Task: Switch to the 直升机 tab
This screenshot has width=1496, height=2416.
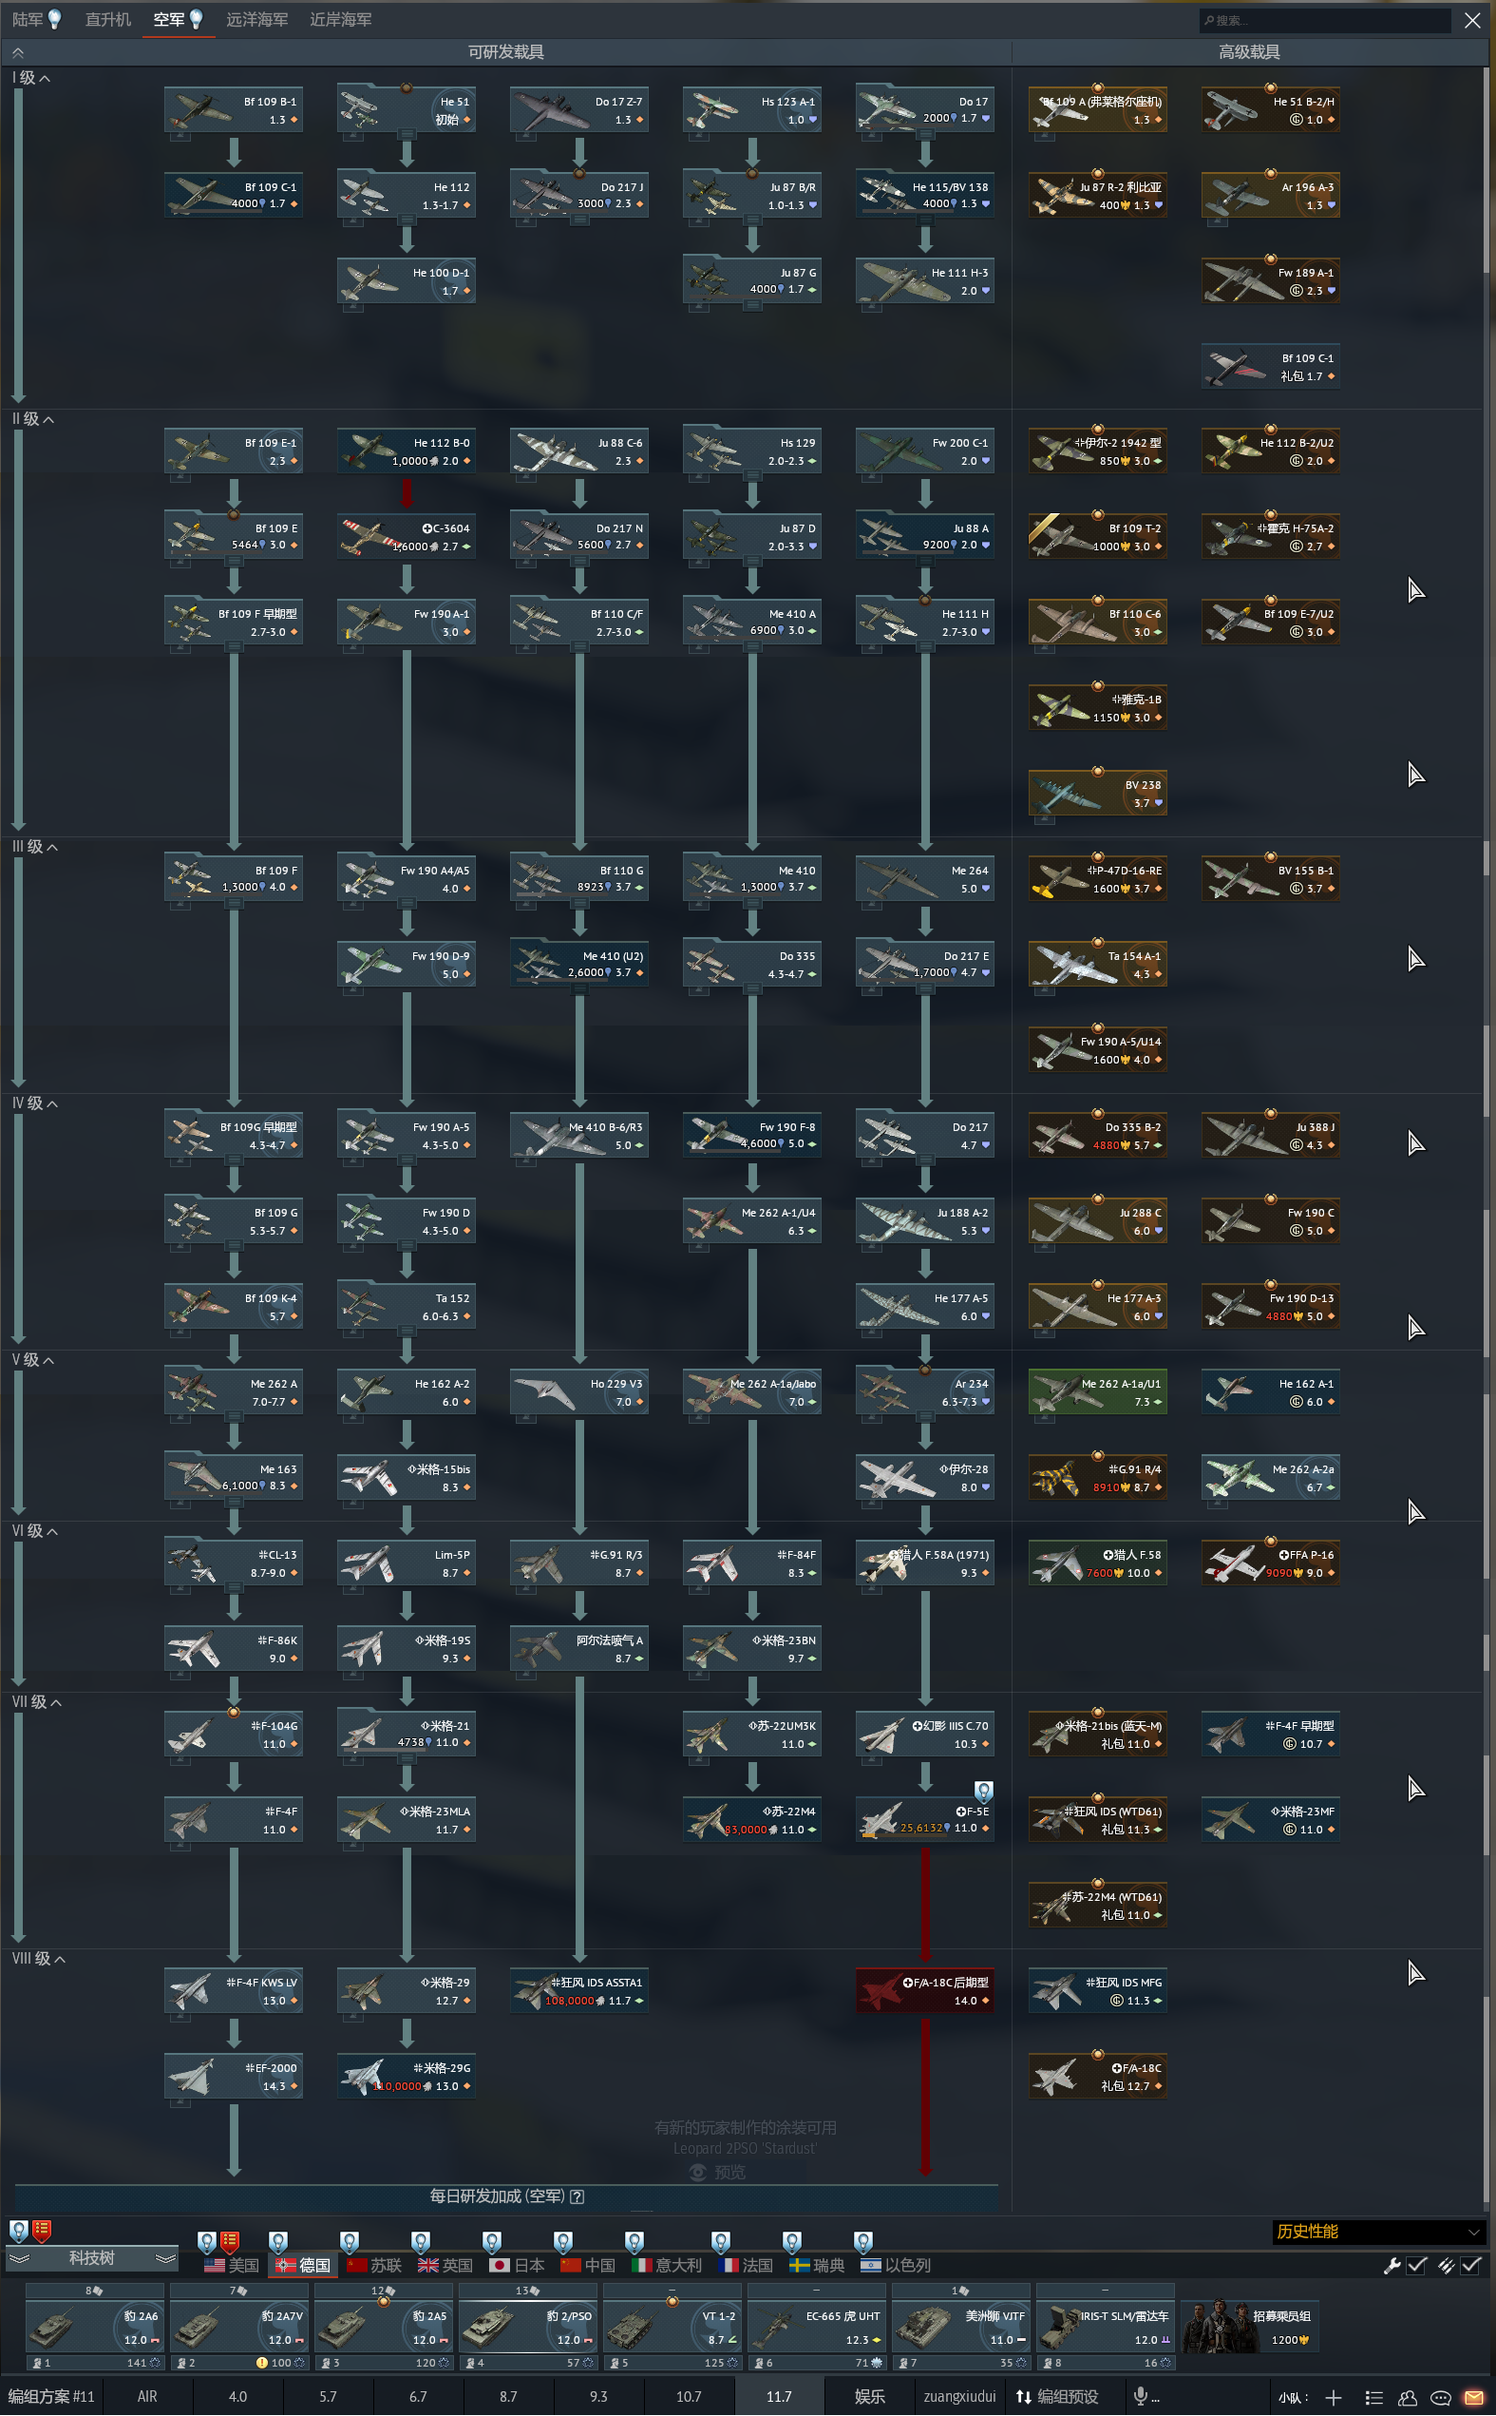Action: tap(108, 20)
